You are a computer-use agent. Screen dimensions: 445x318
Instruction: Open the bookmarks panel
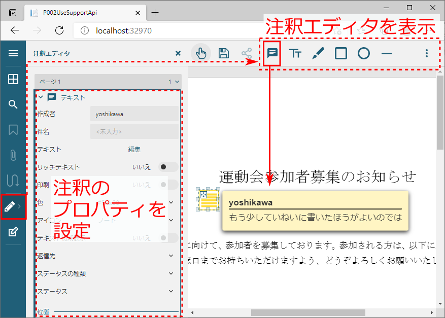[13, 130]
